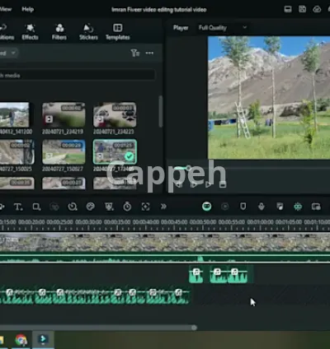Viewport: 330px width, 349px height.
Task: Open the Color palette tool
Action: point(91,207)
